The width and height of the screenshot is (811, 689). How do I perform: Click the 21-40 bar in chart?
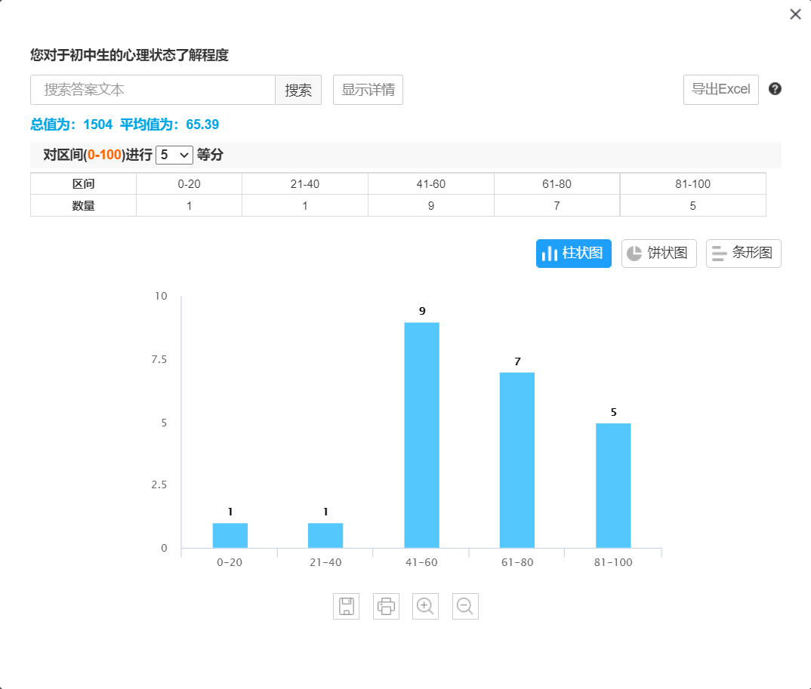[325, 535]
